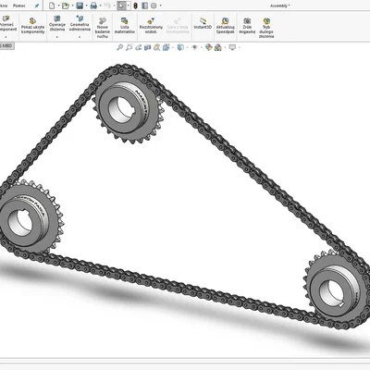Open File Properties panel icon

tap(144, 6)
